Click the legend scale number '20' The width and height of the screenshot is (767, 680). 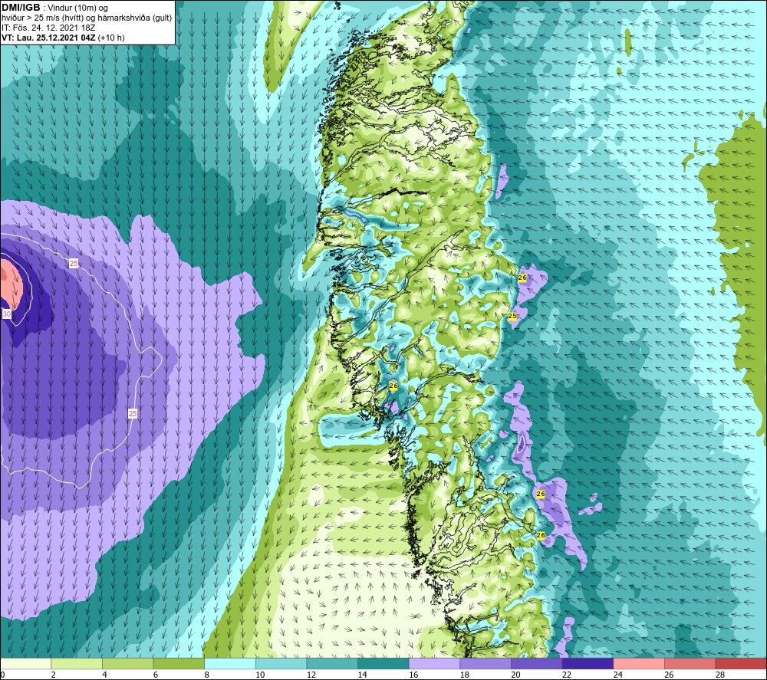pos(515,675)
